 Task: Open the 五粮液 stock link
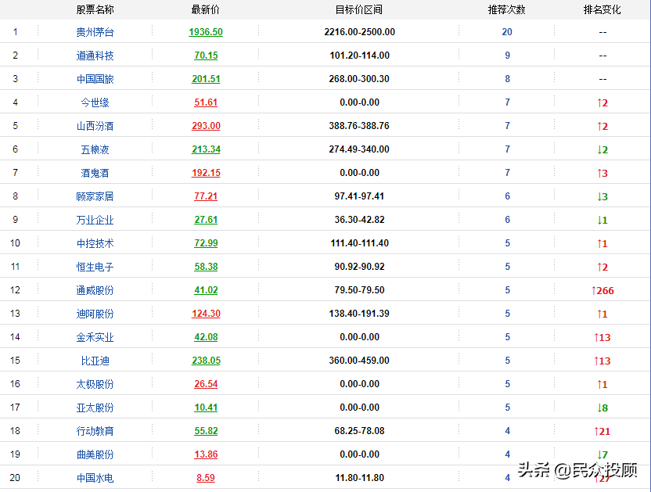coord(95,149)
